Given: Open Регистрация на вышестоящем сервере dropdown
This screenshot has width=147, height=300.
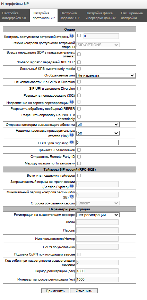Looking at the screenshot, I should coord(98,215).
